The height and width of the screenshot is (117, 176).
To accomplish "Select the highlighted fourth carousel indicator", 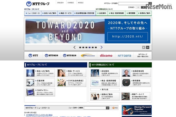I will [x=90, y=48].
